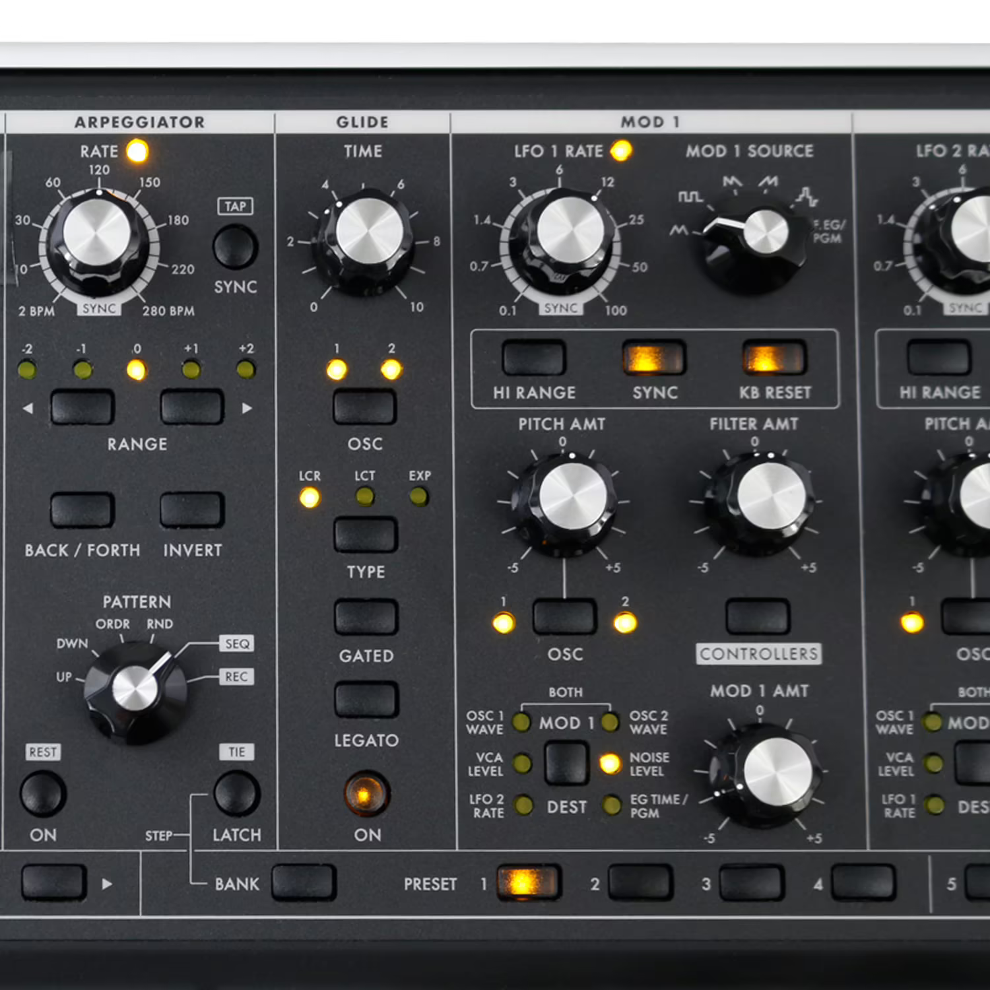The image size is (990, 990).
Task: Select lit Preset 1 button
Action: point(528,882)
